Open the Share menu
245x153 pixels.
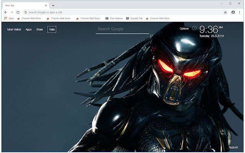pos(39,29)
